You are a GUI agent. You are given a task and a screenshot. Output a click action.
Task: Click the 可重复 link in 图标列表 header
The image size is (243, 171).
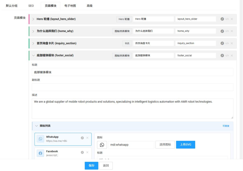(x=226, y=126)
